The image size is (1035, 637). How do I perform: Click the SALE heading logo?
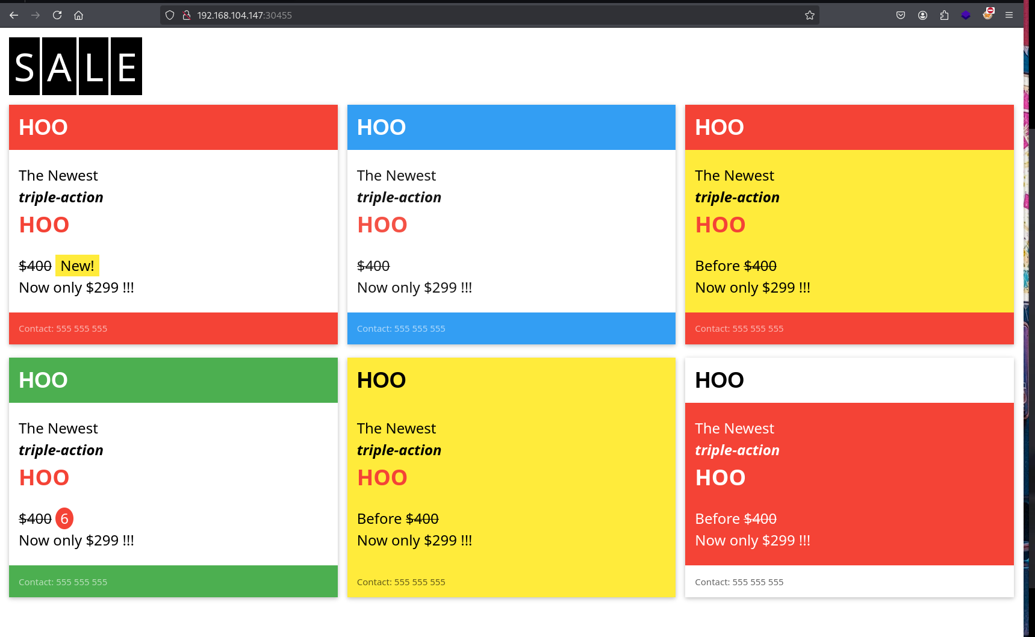(x=75, y=66)
